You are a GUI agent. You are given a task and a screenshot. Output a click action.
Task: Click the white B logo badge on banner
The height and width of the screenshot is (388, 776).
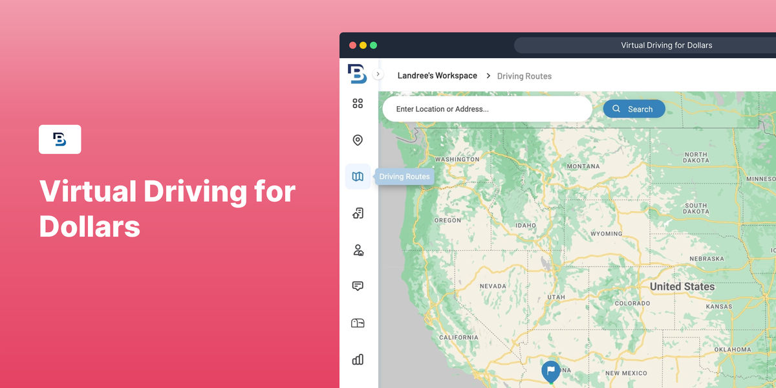tap(60, 139)
